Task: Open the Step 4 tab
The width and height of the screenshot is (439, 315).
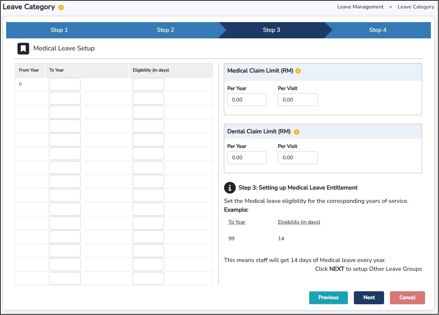Action: (378, 30)
